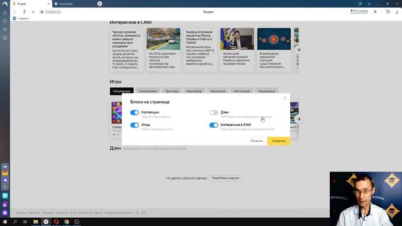Screen dimensions: 402x226
Task: Switch off Интересное в СМИ toggle
Action: 214,125
